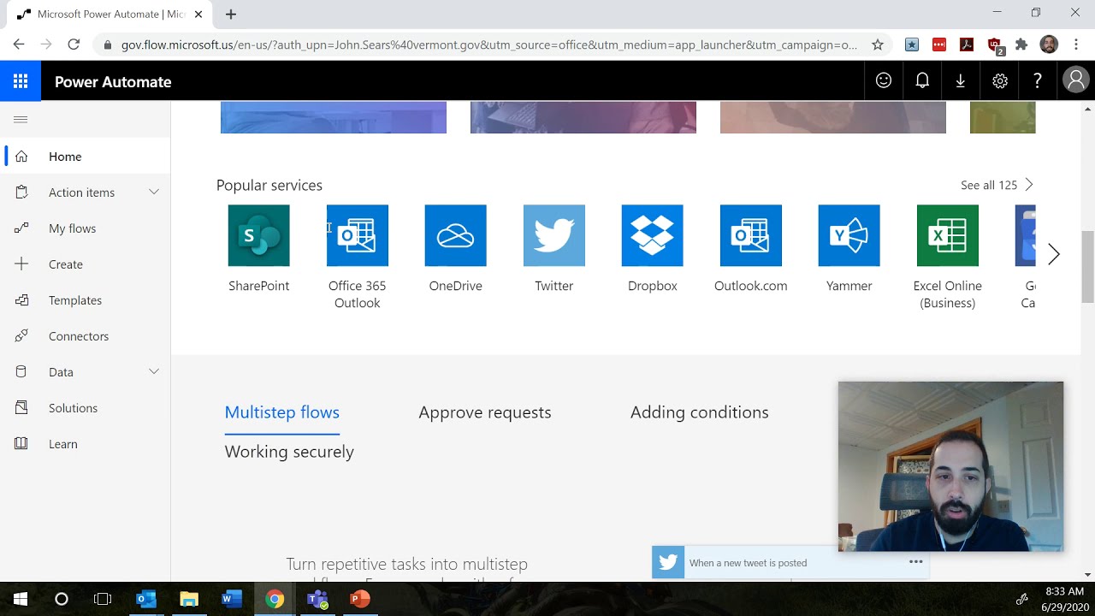Open Create in sidebar
The width and height of the screenshot is (1095, 616).
pos(86,264)
